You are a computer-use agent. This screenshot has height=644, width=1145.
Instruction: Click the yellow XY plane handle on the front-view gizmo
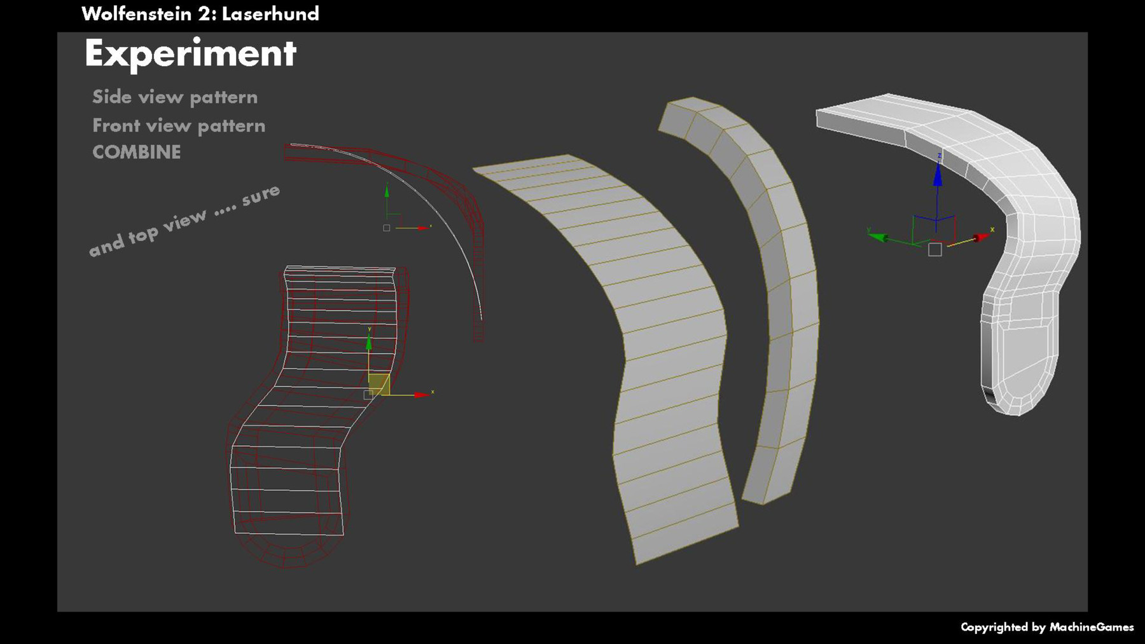point(379,385)
